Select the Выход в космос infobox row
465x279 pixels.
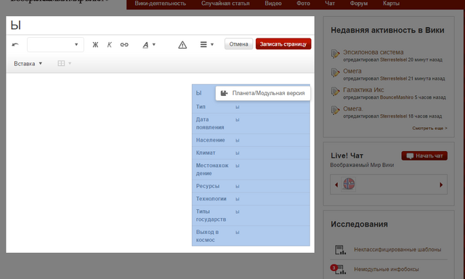pos(251,235)
